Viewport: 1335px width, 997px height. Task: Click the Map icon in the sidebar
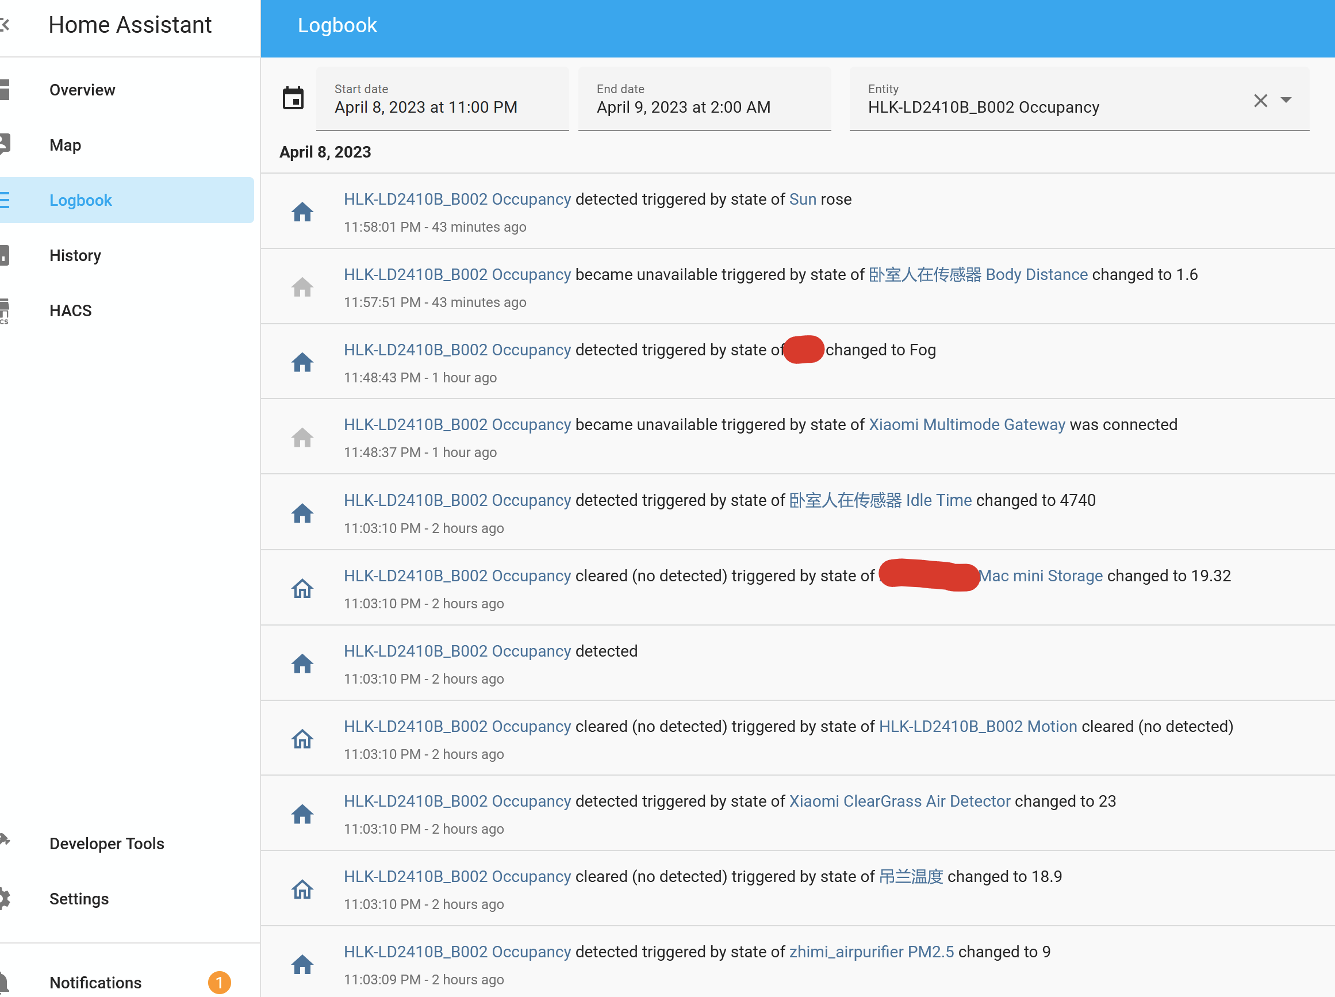pyautogui.click(x=5, y=144)
